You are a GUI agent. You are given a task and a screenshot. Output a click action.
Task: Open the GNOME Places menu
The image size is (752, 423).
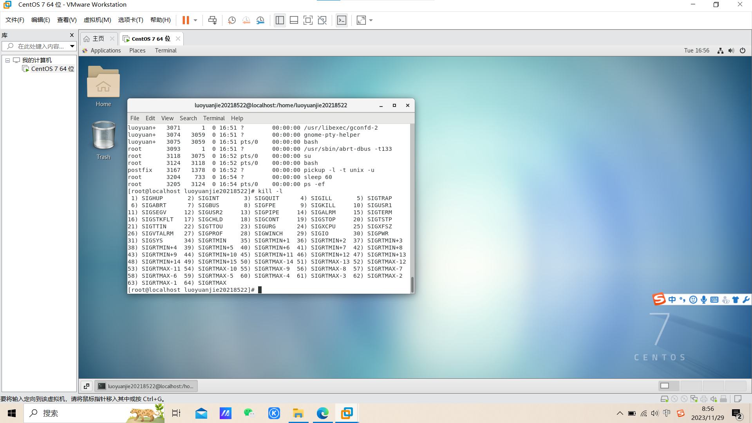click(x=137, y=51)
